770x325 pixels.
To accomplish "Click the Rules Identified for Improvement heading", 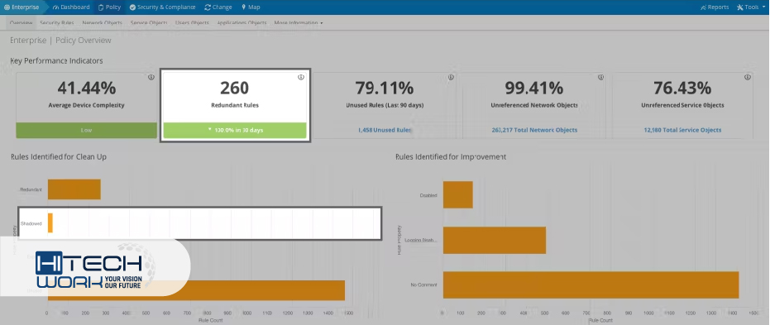I will pos(451,157).
